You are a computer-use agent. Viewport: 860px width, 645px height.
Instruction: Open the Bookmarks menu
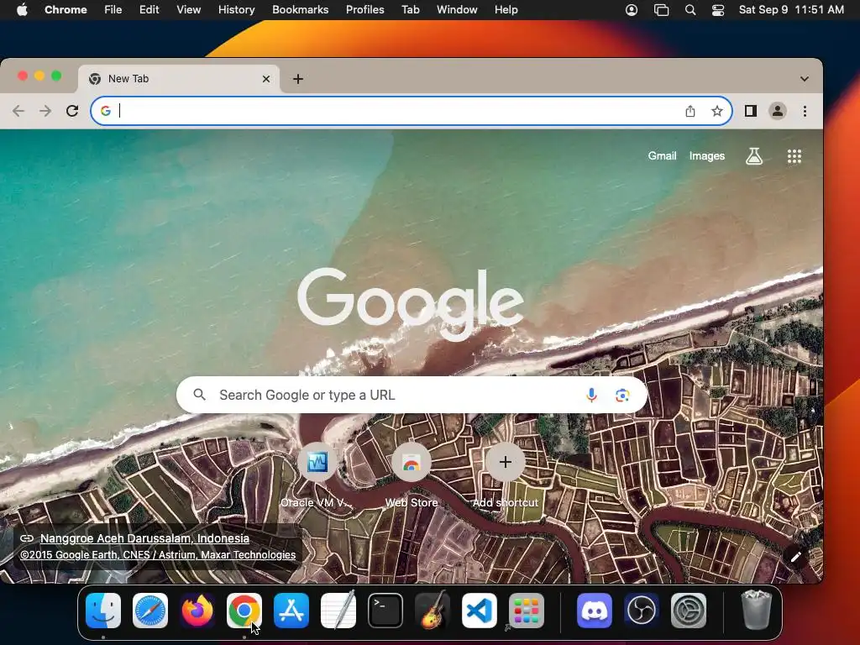[300, 10]
